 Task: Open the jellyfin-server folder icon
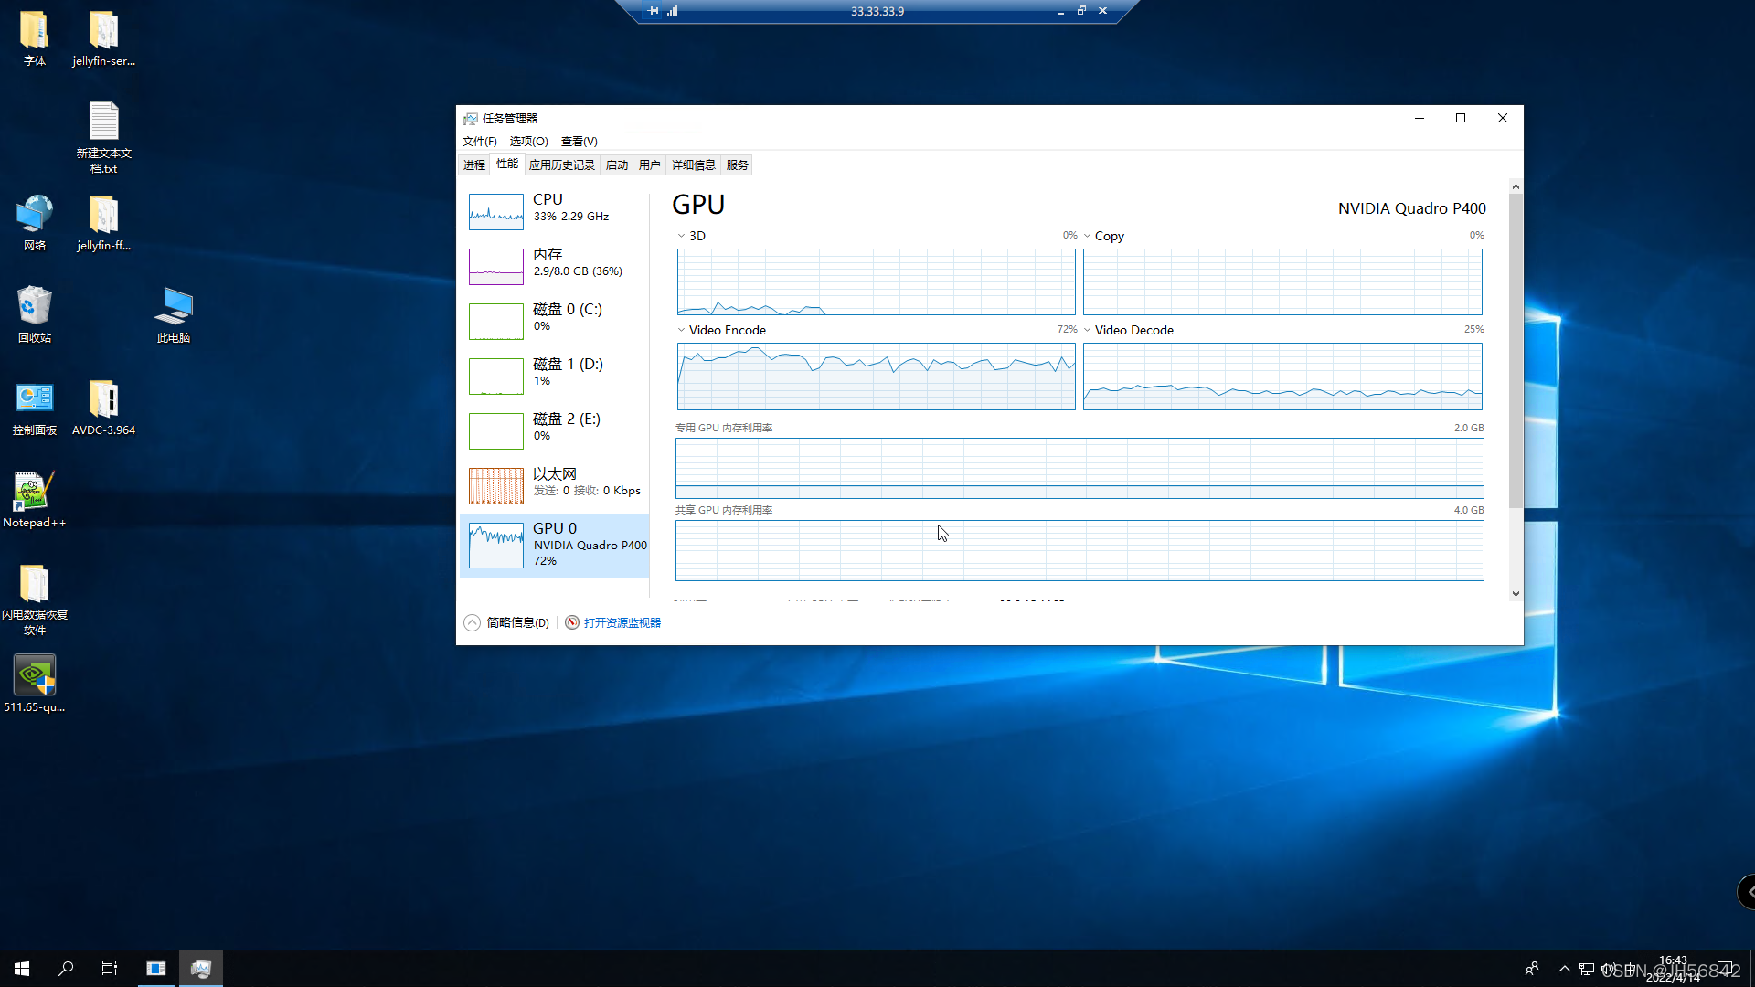pyautogui.click(x=103, y=32)
